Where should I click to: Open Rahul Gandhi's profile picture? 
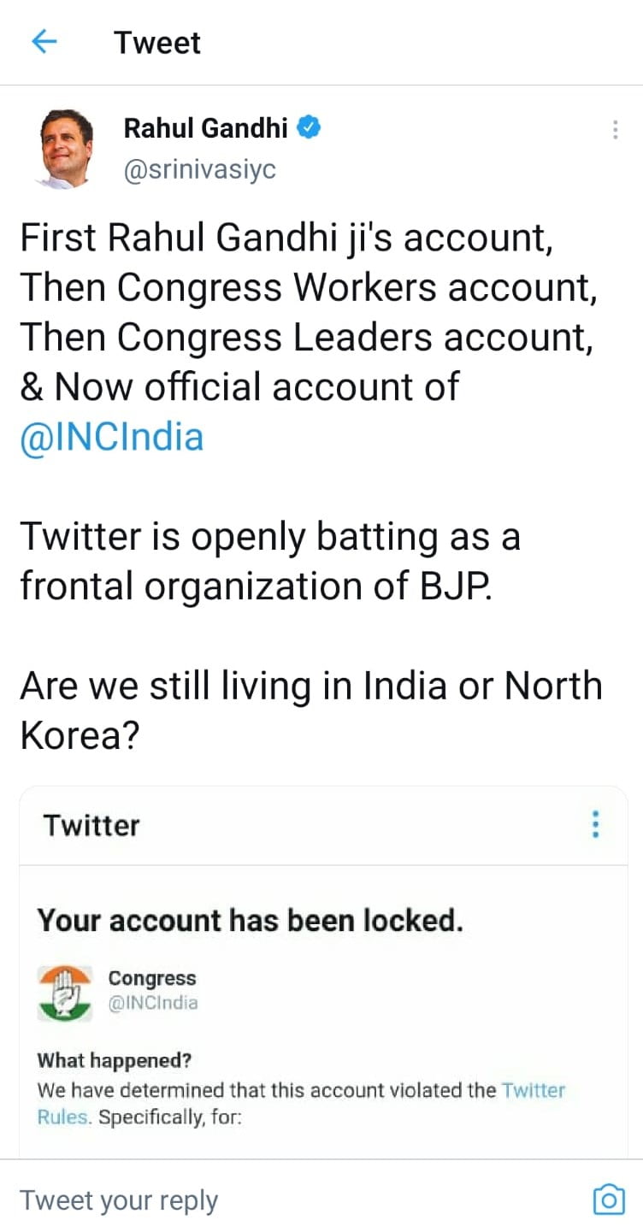coord(65,148)
